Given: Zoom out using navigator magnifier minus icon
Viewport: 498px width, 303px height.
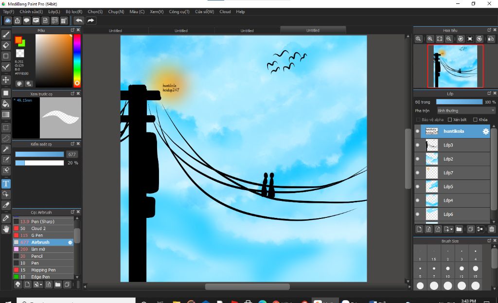Looking at the screenshot, I should [448, 39].
